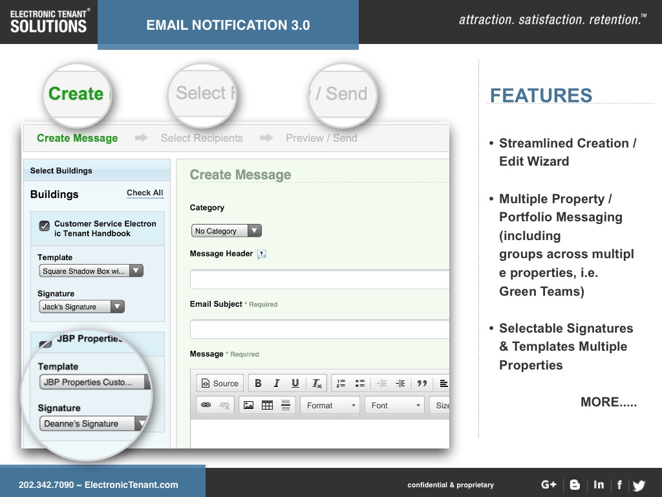
Task: Apply italic formatting in editor toolbar
Action: pyautogui.click(x=277, y=383)
